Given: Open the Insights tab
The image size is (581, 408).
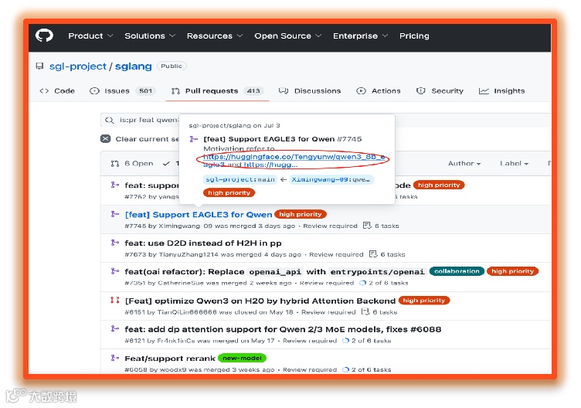Looking at the screenshot, I should [x=501, y=90].
